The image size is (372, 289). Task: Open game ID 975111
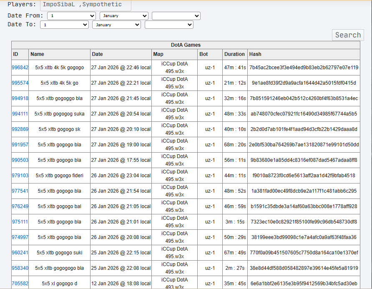pyautogui.click(x=20, y=222)
